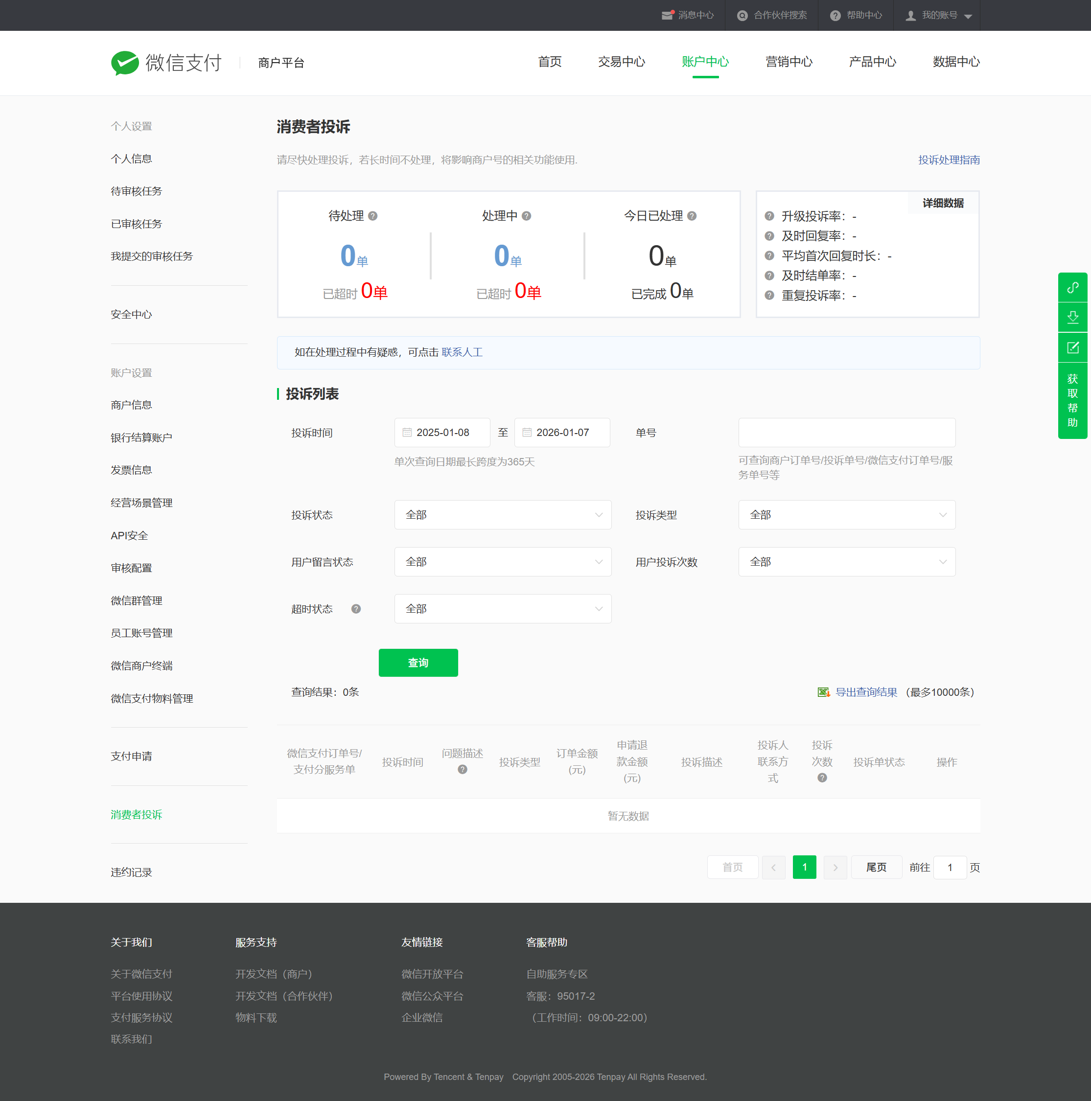The image size is (1091, 1101).
Task: Open the 投诉状态 dropdown
Action: 502,515
